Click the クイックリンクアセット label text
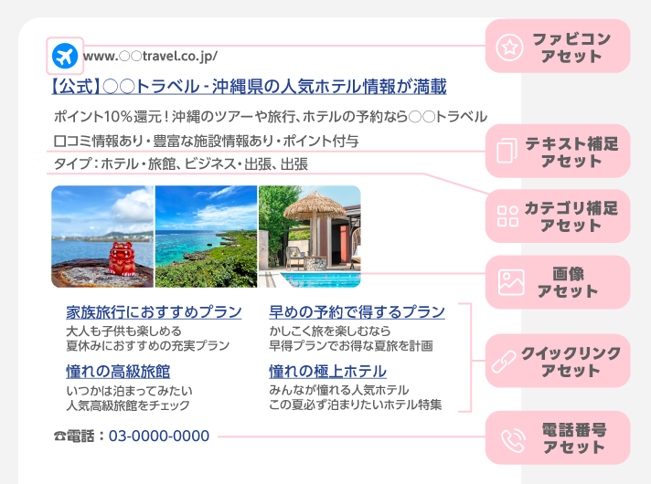Image resolution: width=651 pixels, height=484 pixels. (x=571, y=362)
